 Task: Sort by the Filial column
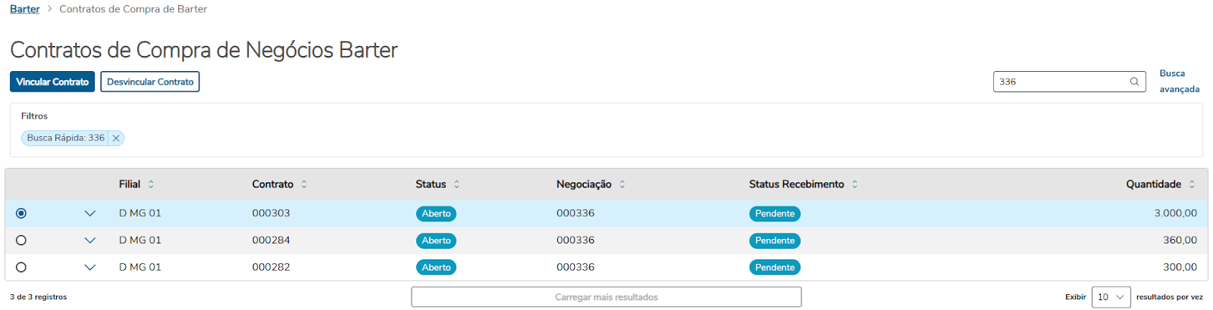[151, 184]
